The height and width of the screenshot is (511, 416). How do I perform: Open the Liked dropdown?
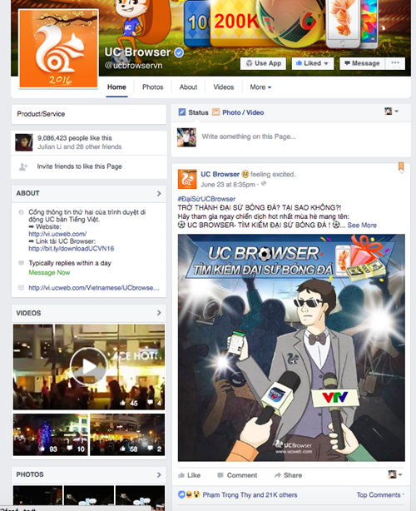click(x=312, y=63)
